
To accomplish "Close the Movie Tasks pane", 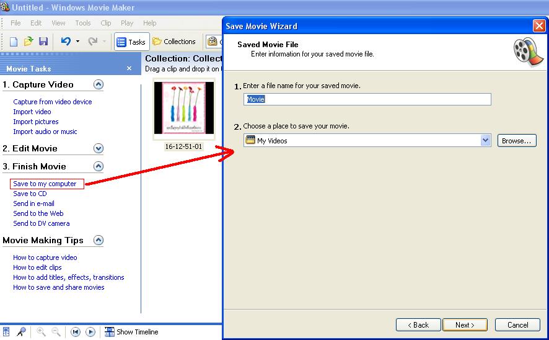I will (x=130, y=68).
